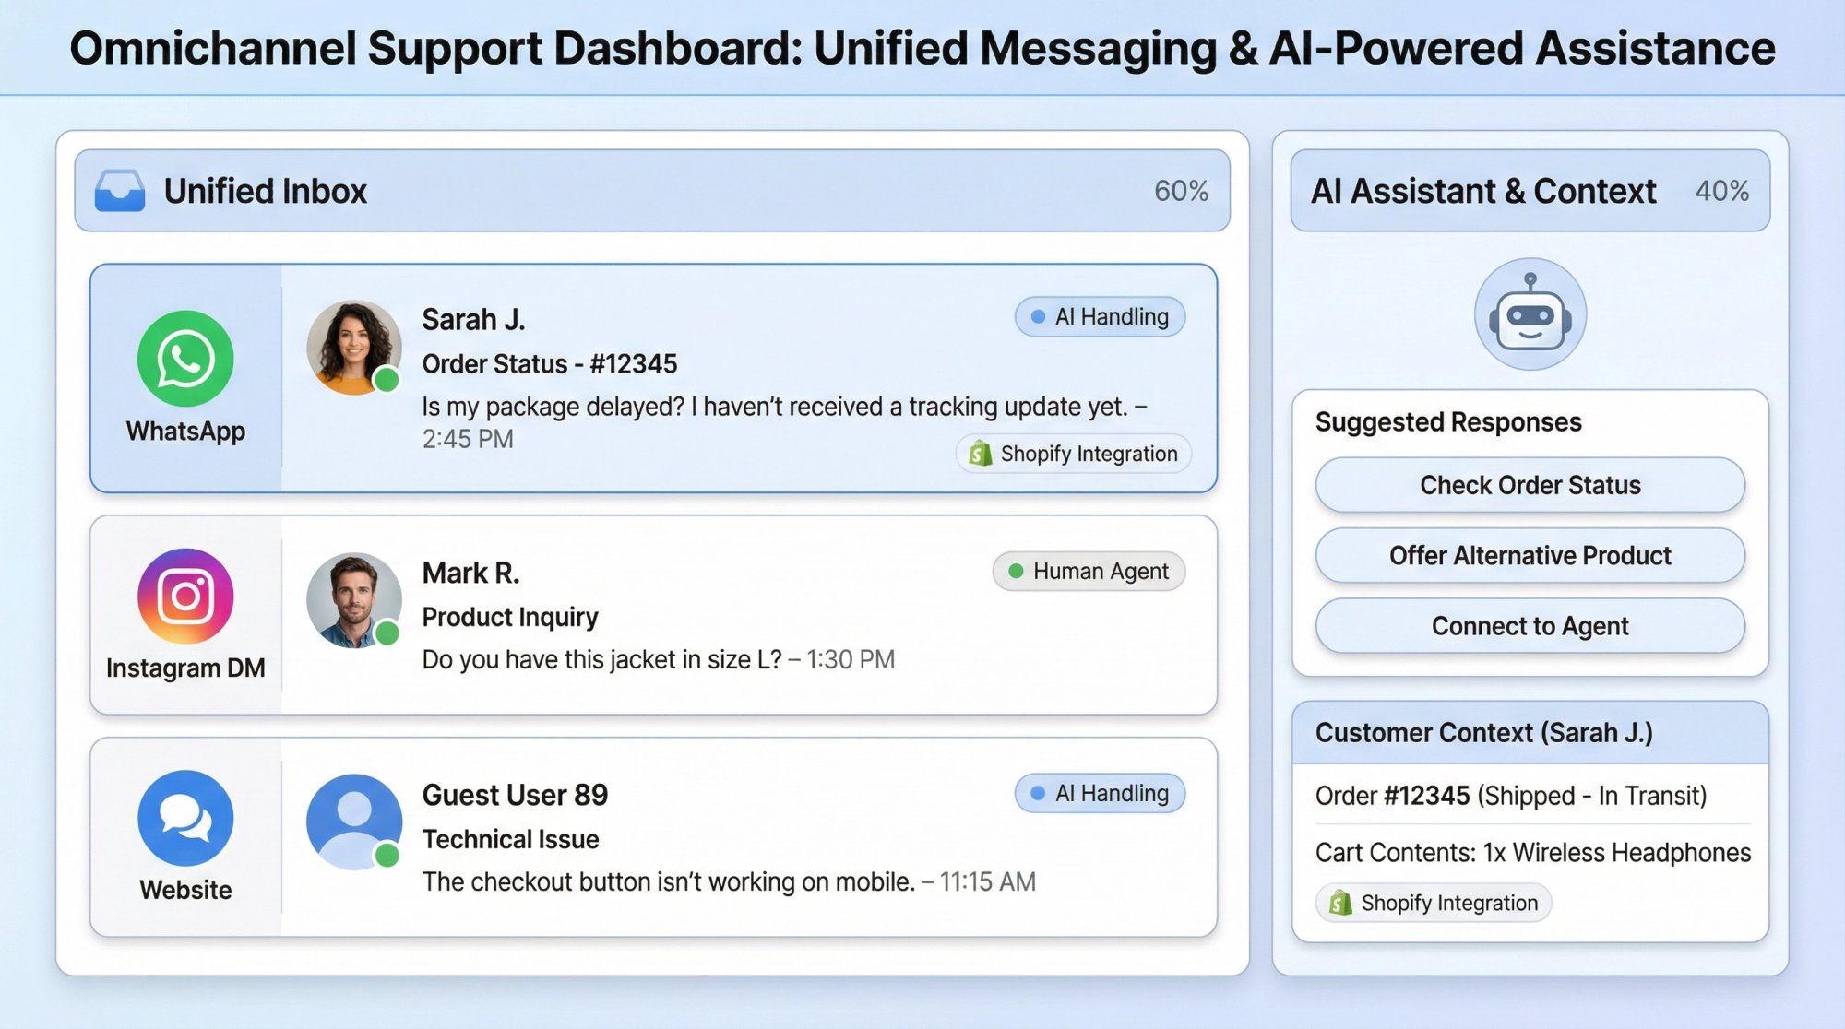The height and width of the screenshot is (1029, 1845).
Task: Click the checkout button isn't working message
Action: (x=668, y=882)
